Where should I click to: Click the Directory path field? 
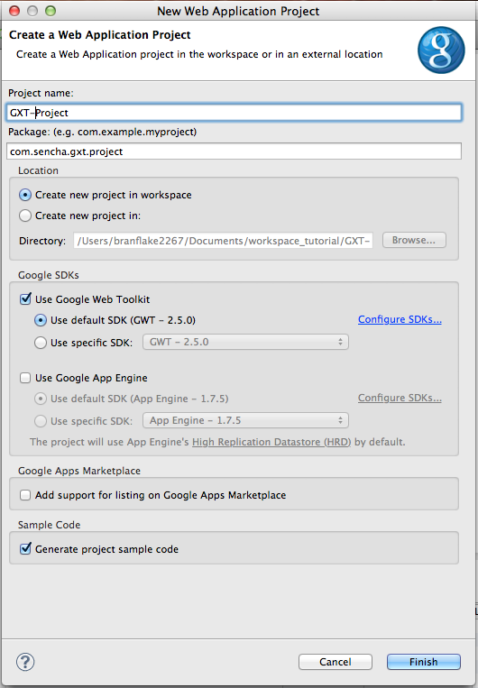pyautogui.click(x=223, y=241)
